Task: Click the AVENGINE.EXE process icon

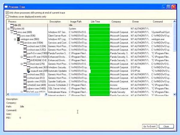Action: click(28, 60)
